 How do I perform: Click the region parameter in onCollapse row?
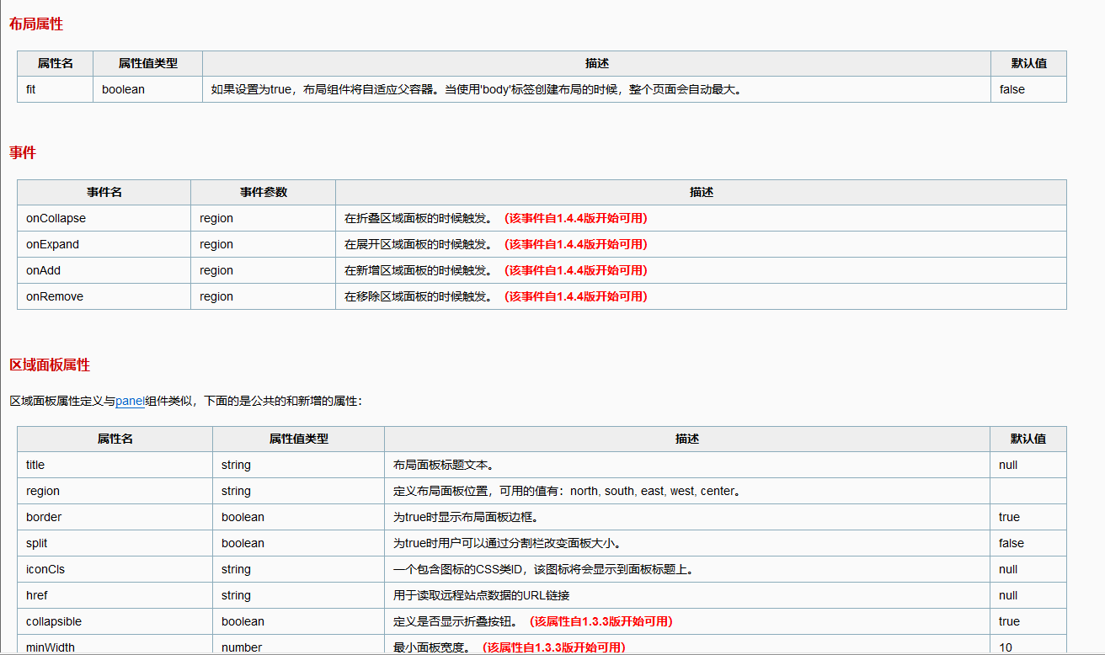216,218
